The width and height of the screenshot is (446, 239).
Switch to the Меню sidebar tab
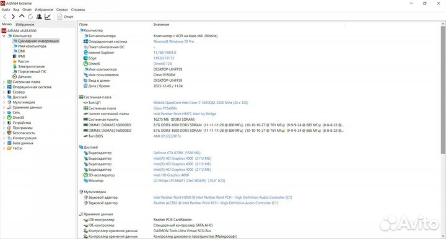(x=7, y=24)
